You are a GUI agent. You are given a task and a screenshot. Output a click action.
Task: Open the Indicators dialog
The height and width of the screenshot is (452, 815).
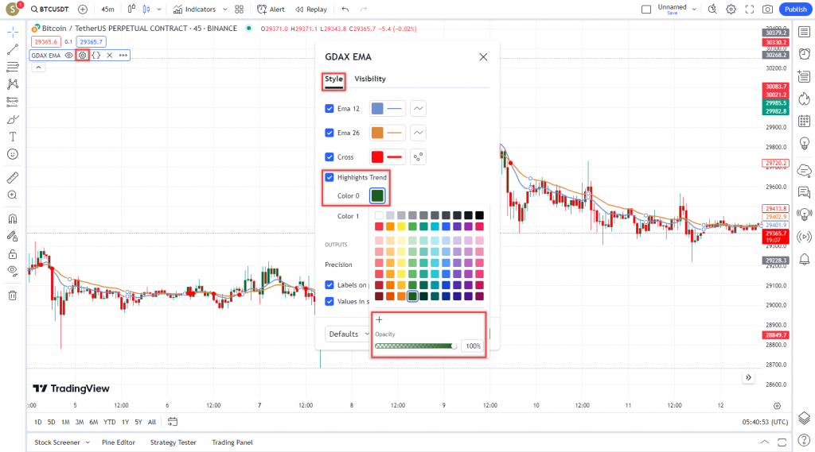click(194, 10)
